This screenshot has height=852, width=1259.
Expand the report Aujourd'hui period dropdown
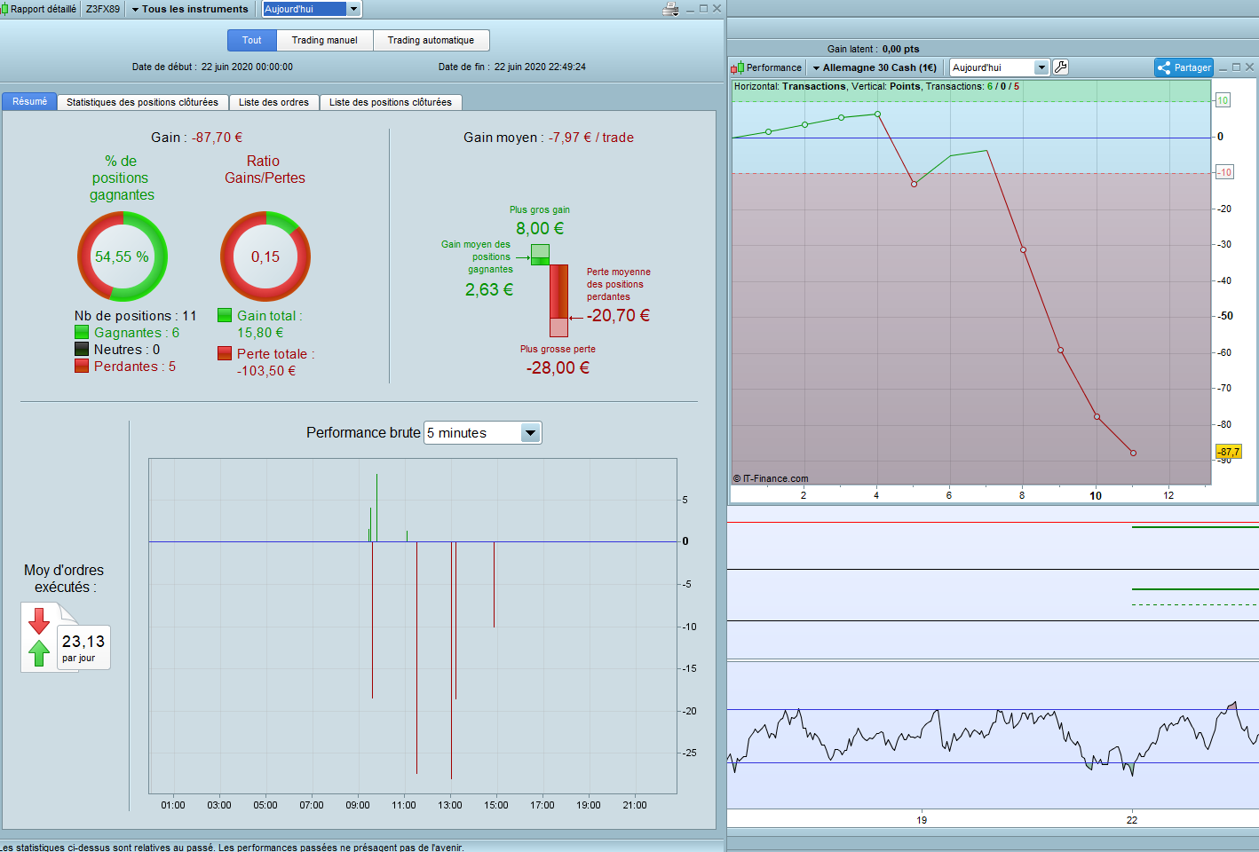coord(353,9)
